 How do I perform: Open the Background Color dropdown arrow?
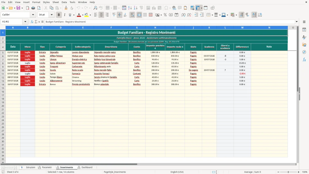(x=90, y=15)
